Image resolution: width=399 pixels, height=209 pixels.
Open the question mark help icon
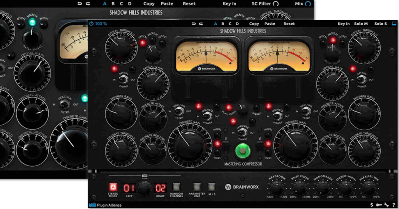(394, 205)
